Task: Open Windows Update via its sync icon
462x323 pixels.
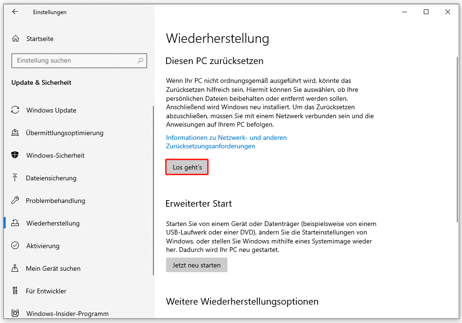Action: point(16,110)
